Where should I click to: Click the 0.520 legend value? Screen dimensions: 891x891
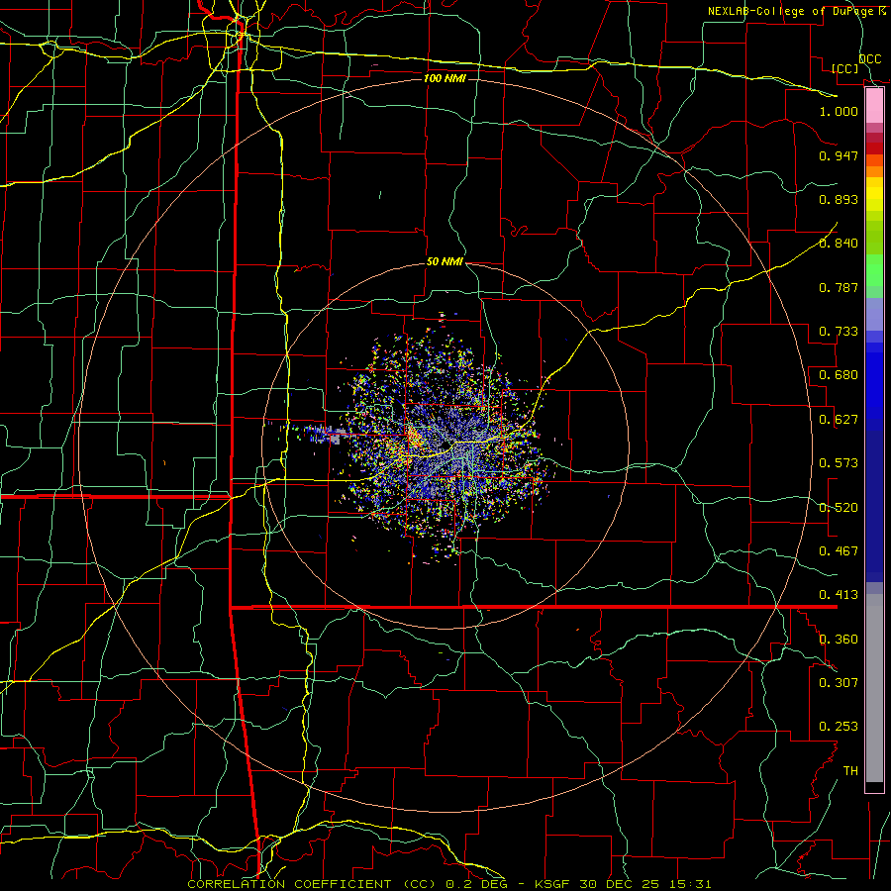[x=839, y=508]
